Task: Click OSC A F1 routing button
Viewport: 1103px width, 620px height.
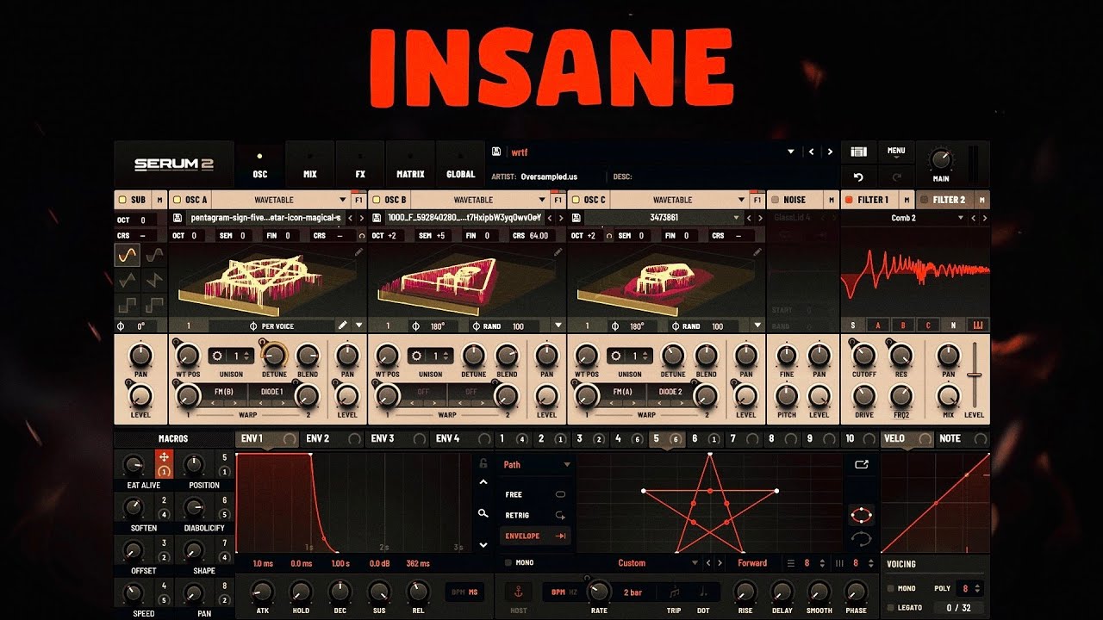Action: tap(359, 200)
